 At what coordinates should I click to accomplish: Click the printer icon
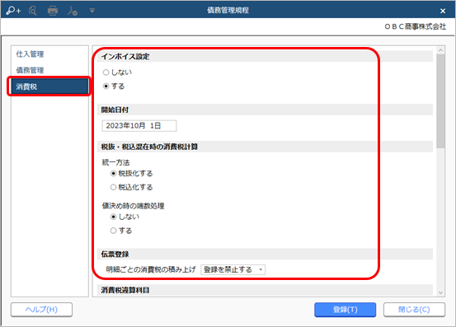(x=52, y=11)
